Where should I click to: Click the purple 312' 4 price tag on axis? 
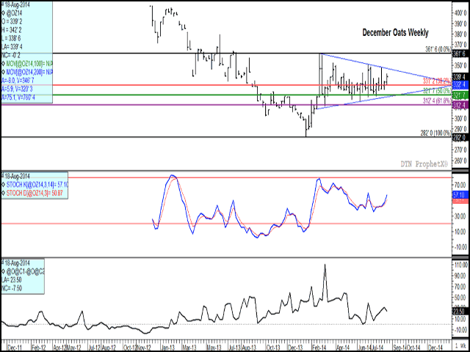pos(460,105)
